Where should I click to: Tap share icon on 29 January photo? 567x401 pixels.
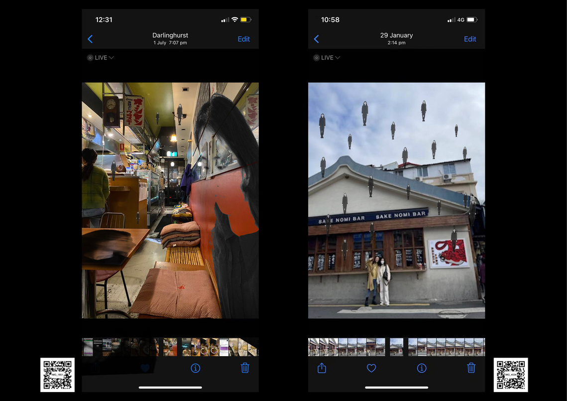click(322, 368)
